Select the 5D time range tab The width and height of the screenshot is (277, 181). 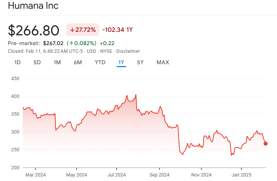click(37, 62)
